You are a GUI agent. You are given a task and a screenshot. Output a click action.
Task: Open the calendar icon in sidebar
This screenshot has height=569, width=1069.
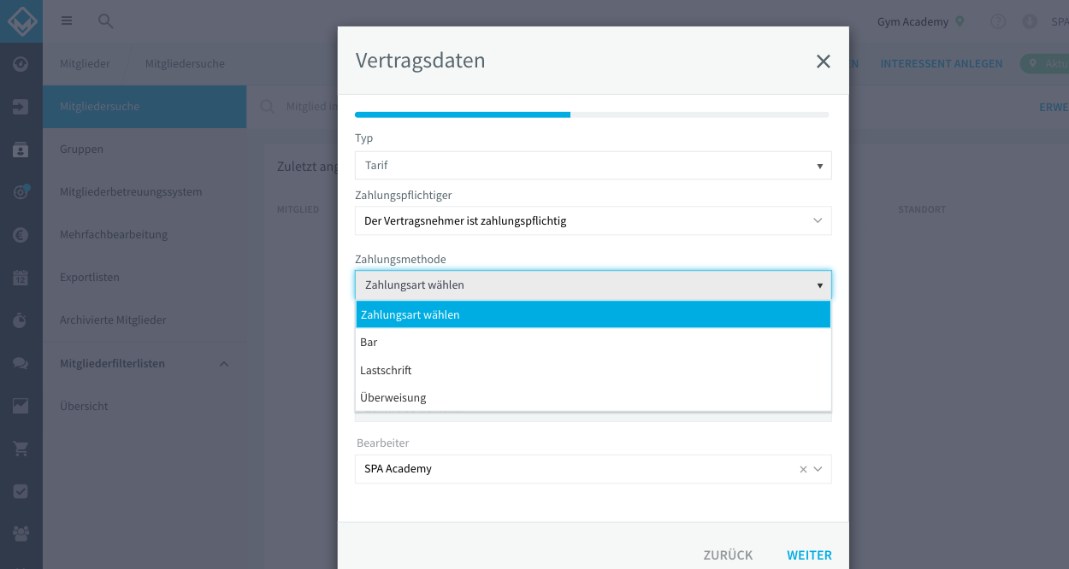[21, 278]
